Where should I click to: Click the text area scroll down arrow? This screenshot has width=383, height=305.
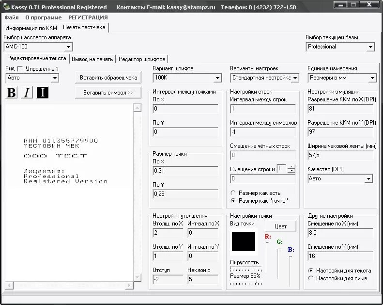click(x=138, y=277)
